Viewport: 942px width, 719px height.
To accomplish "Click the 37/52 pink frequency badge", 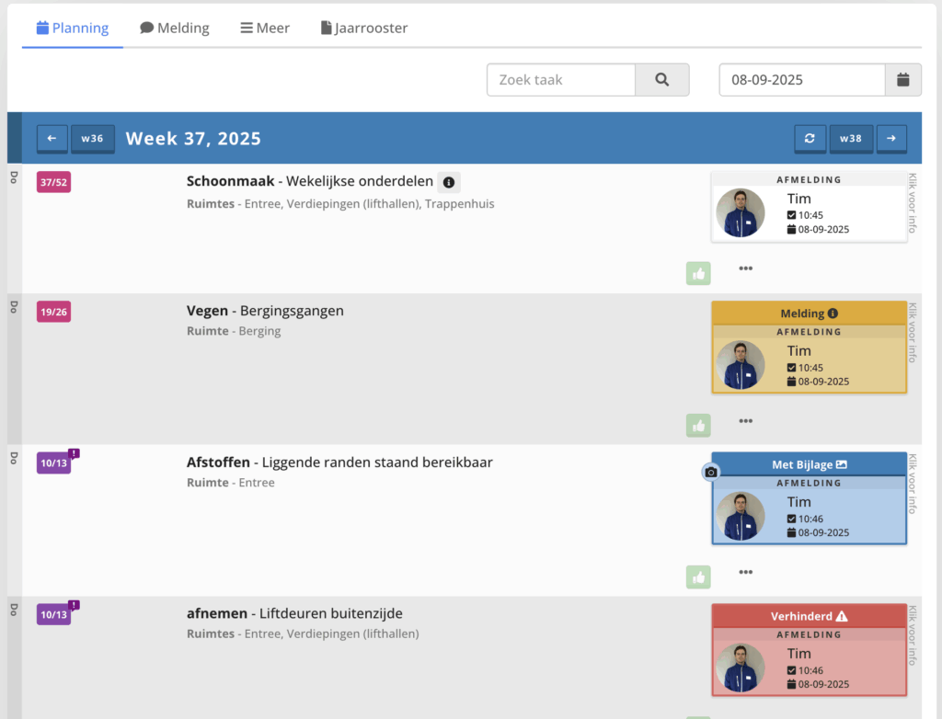I will pos(53,182).
